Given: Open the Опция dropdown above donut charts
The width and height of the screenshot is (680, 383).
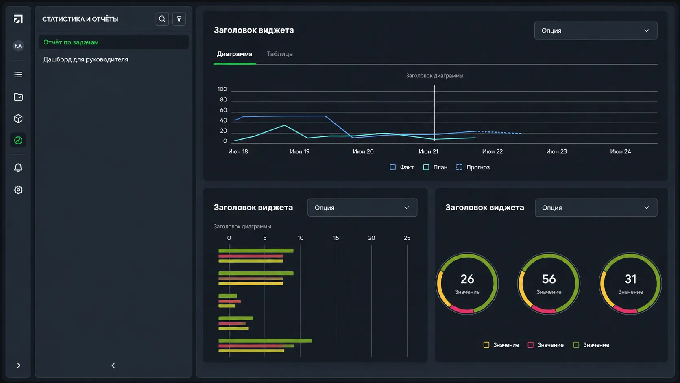Looking at the screenshot, I should click(596, 208).
